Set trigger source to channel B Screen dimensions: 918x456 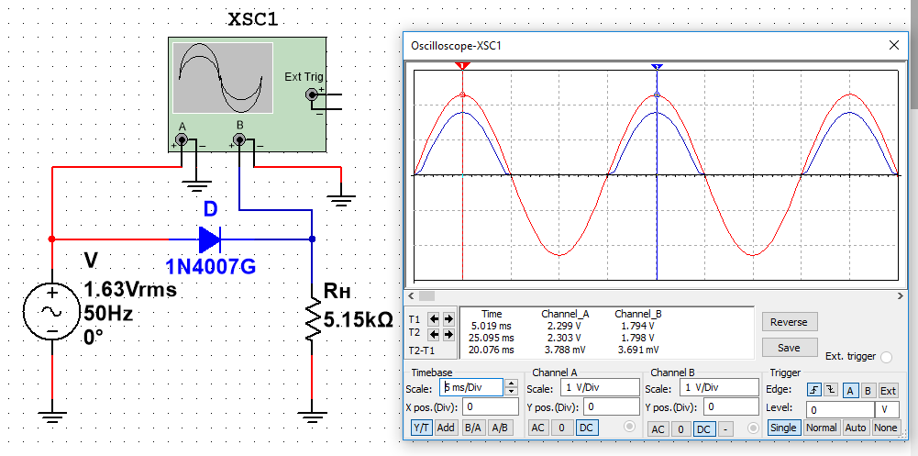(868, 391)
